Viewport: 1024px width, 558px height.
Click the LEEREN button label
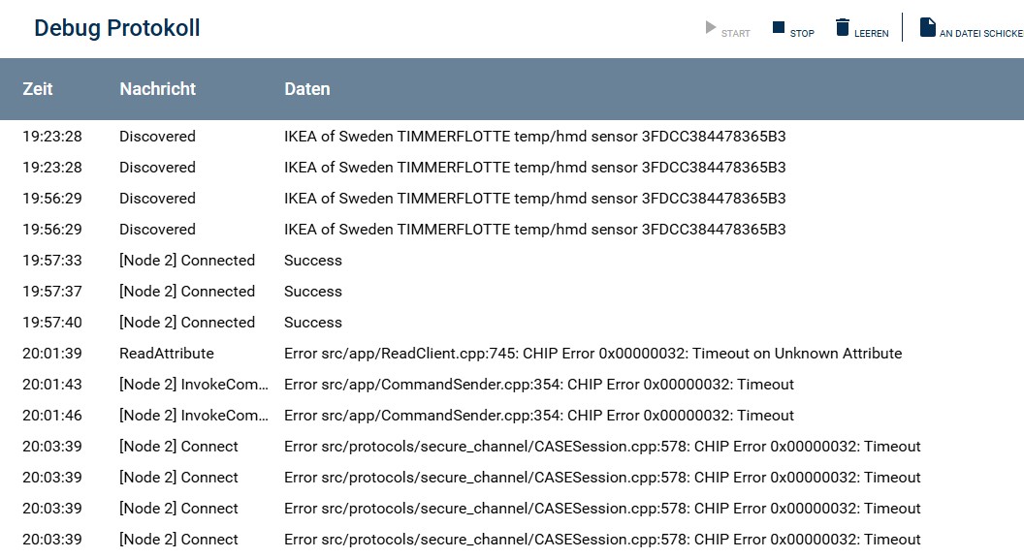tap(871, 34)
